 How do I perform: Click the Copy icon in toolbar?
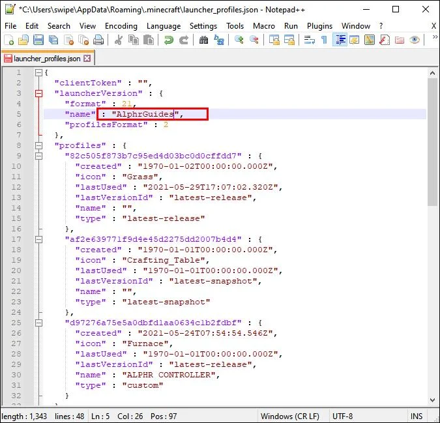coord(133,40)
